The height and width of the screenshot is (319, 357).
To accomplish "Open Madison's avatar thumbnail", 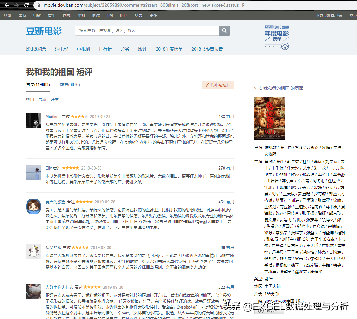I will (34, 121).
